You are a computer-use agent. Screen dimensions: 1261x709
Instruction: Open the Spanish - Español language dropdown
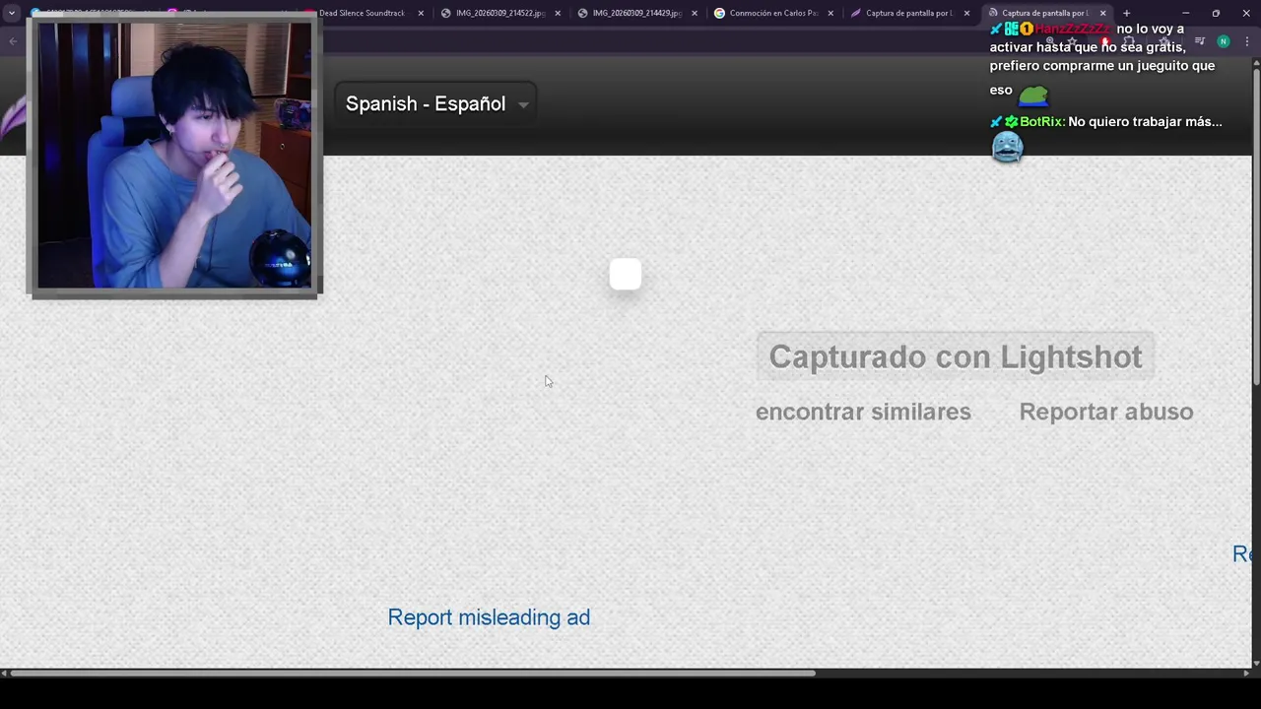pyautogui.click(x=436, y=104)
